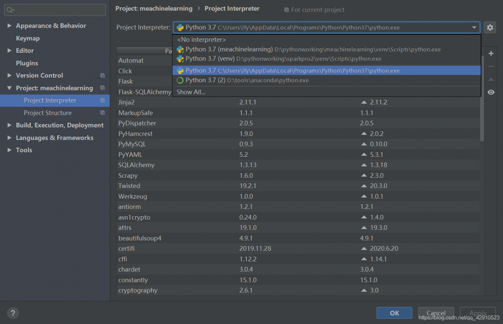Click Python icon of sparkpro2 venv entry
503x324 pixels.
pyautogui.click(x=180, y=59)
